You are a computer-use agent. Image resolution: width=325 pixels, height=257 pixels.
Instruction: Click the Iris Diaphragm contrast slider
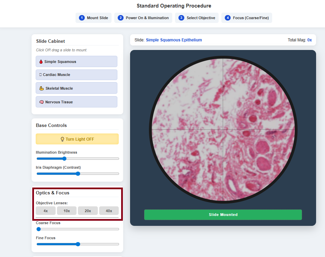(x=78, y=174)
